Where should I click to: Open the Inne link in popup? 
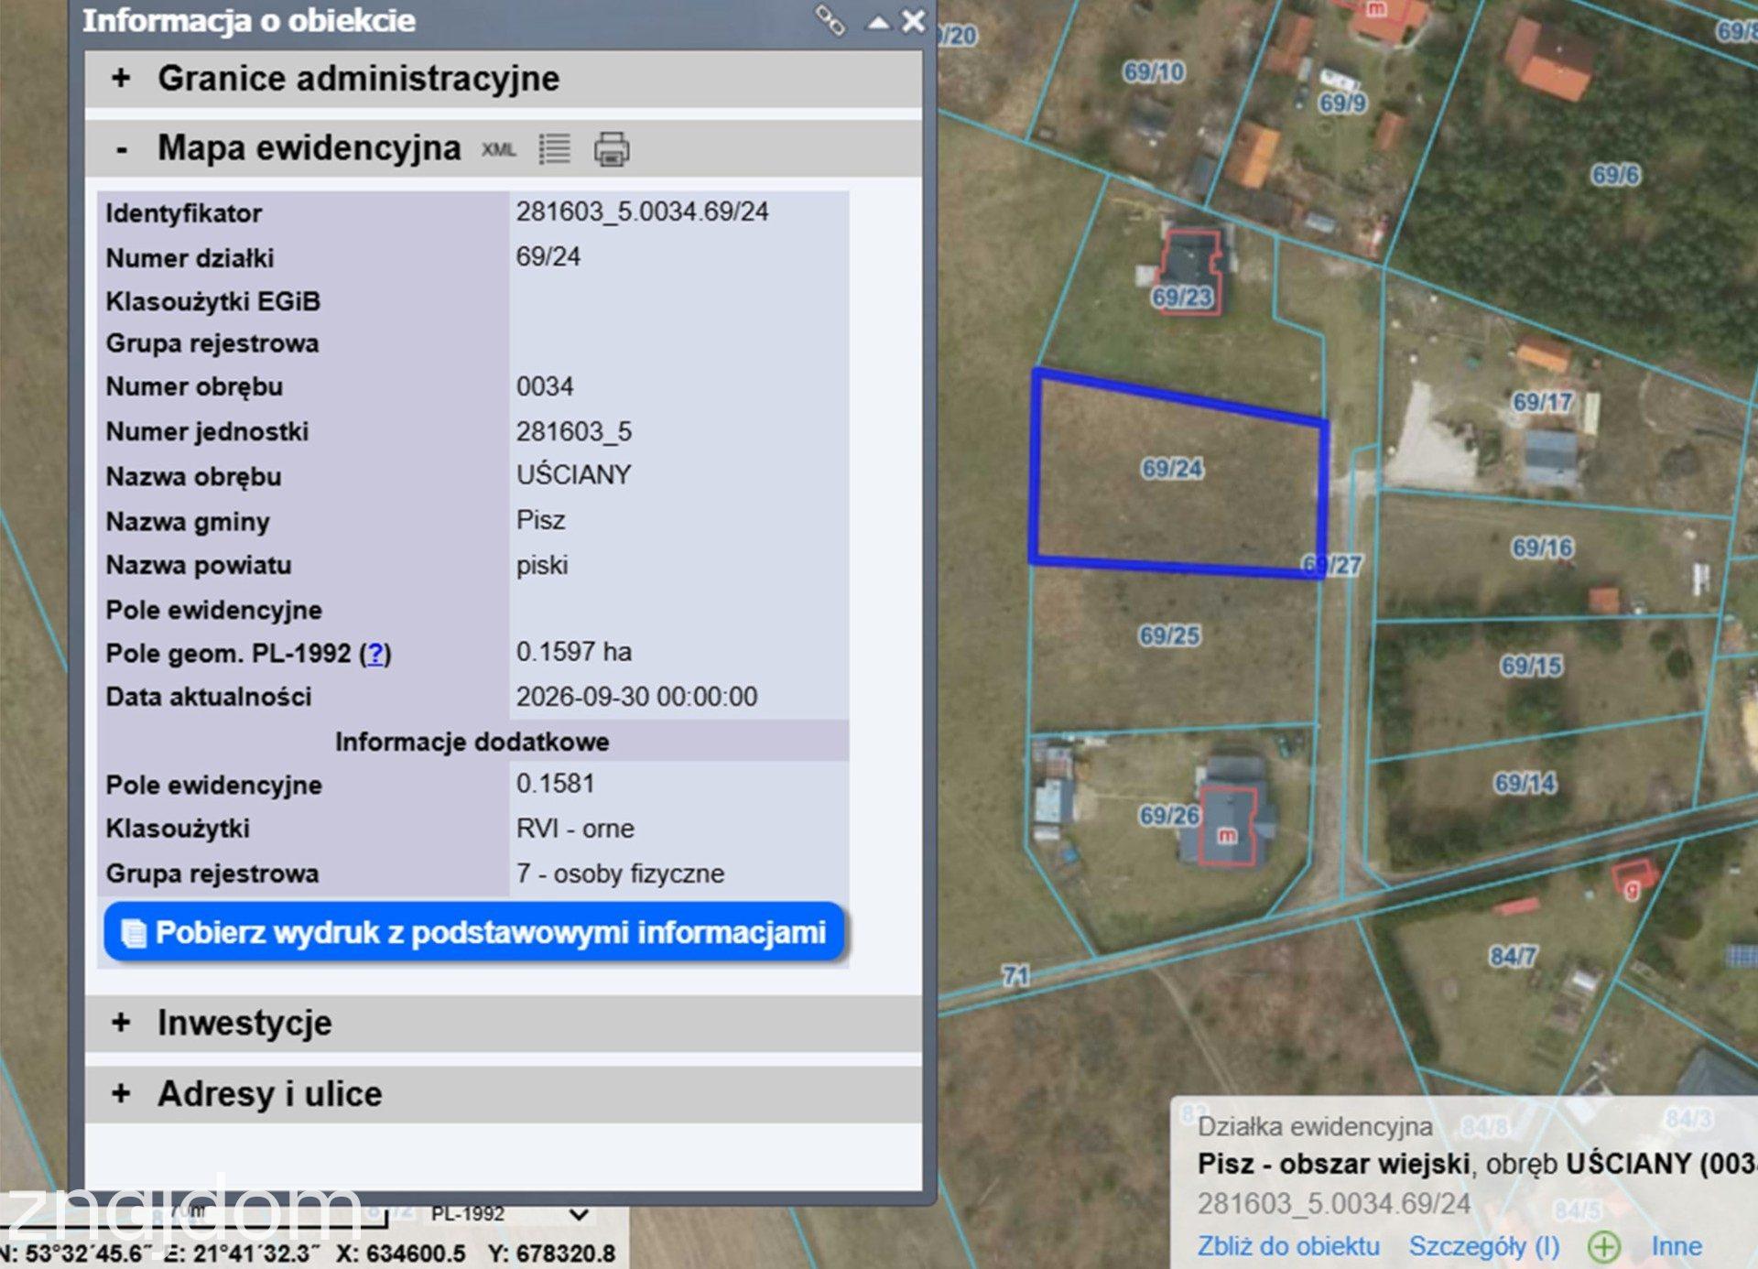coord(1677,1246)
